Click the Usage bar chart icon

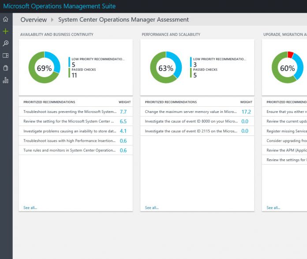[x=6, y=80]
